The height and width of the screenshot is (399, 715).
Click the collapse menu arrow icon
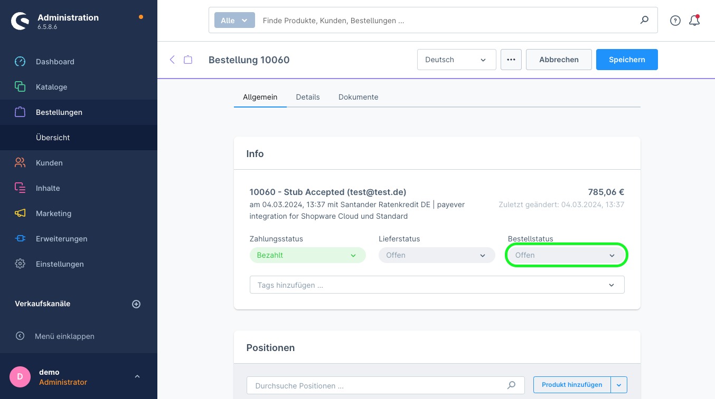coord(20,336)
